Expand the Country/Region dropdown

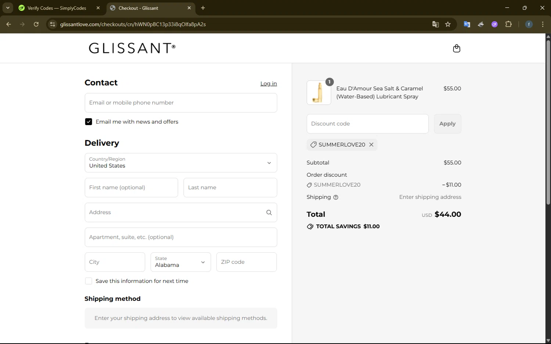point(181,162)
